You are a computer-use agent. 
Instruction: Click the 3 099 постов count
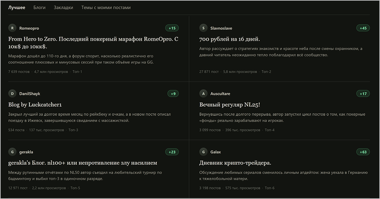(x=210, y=130)
